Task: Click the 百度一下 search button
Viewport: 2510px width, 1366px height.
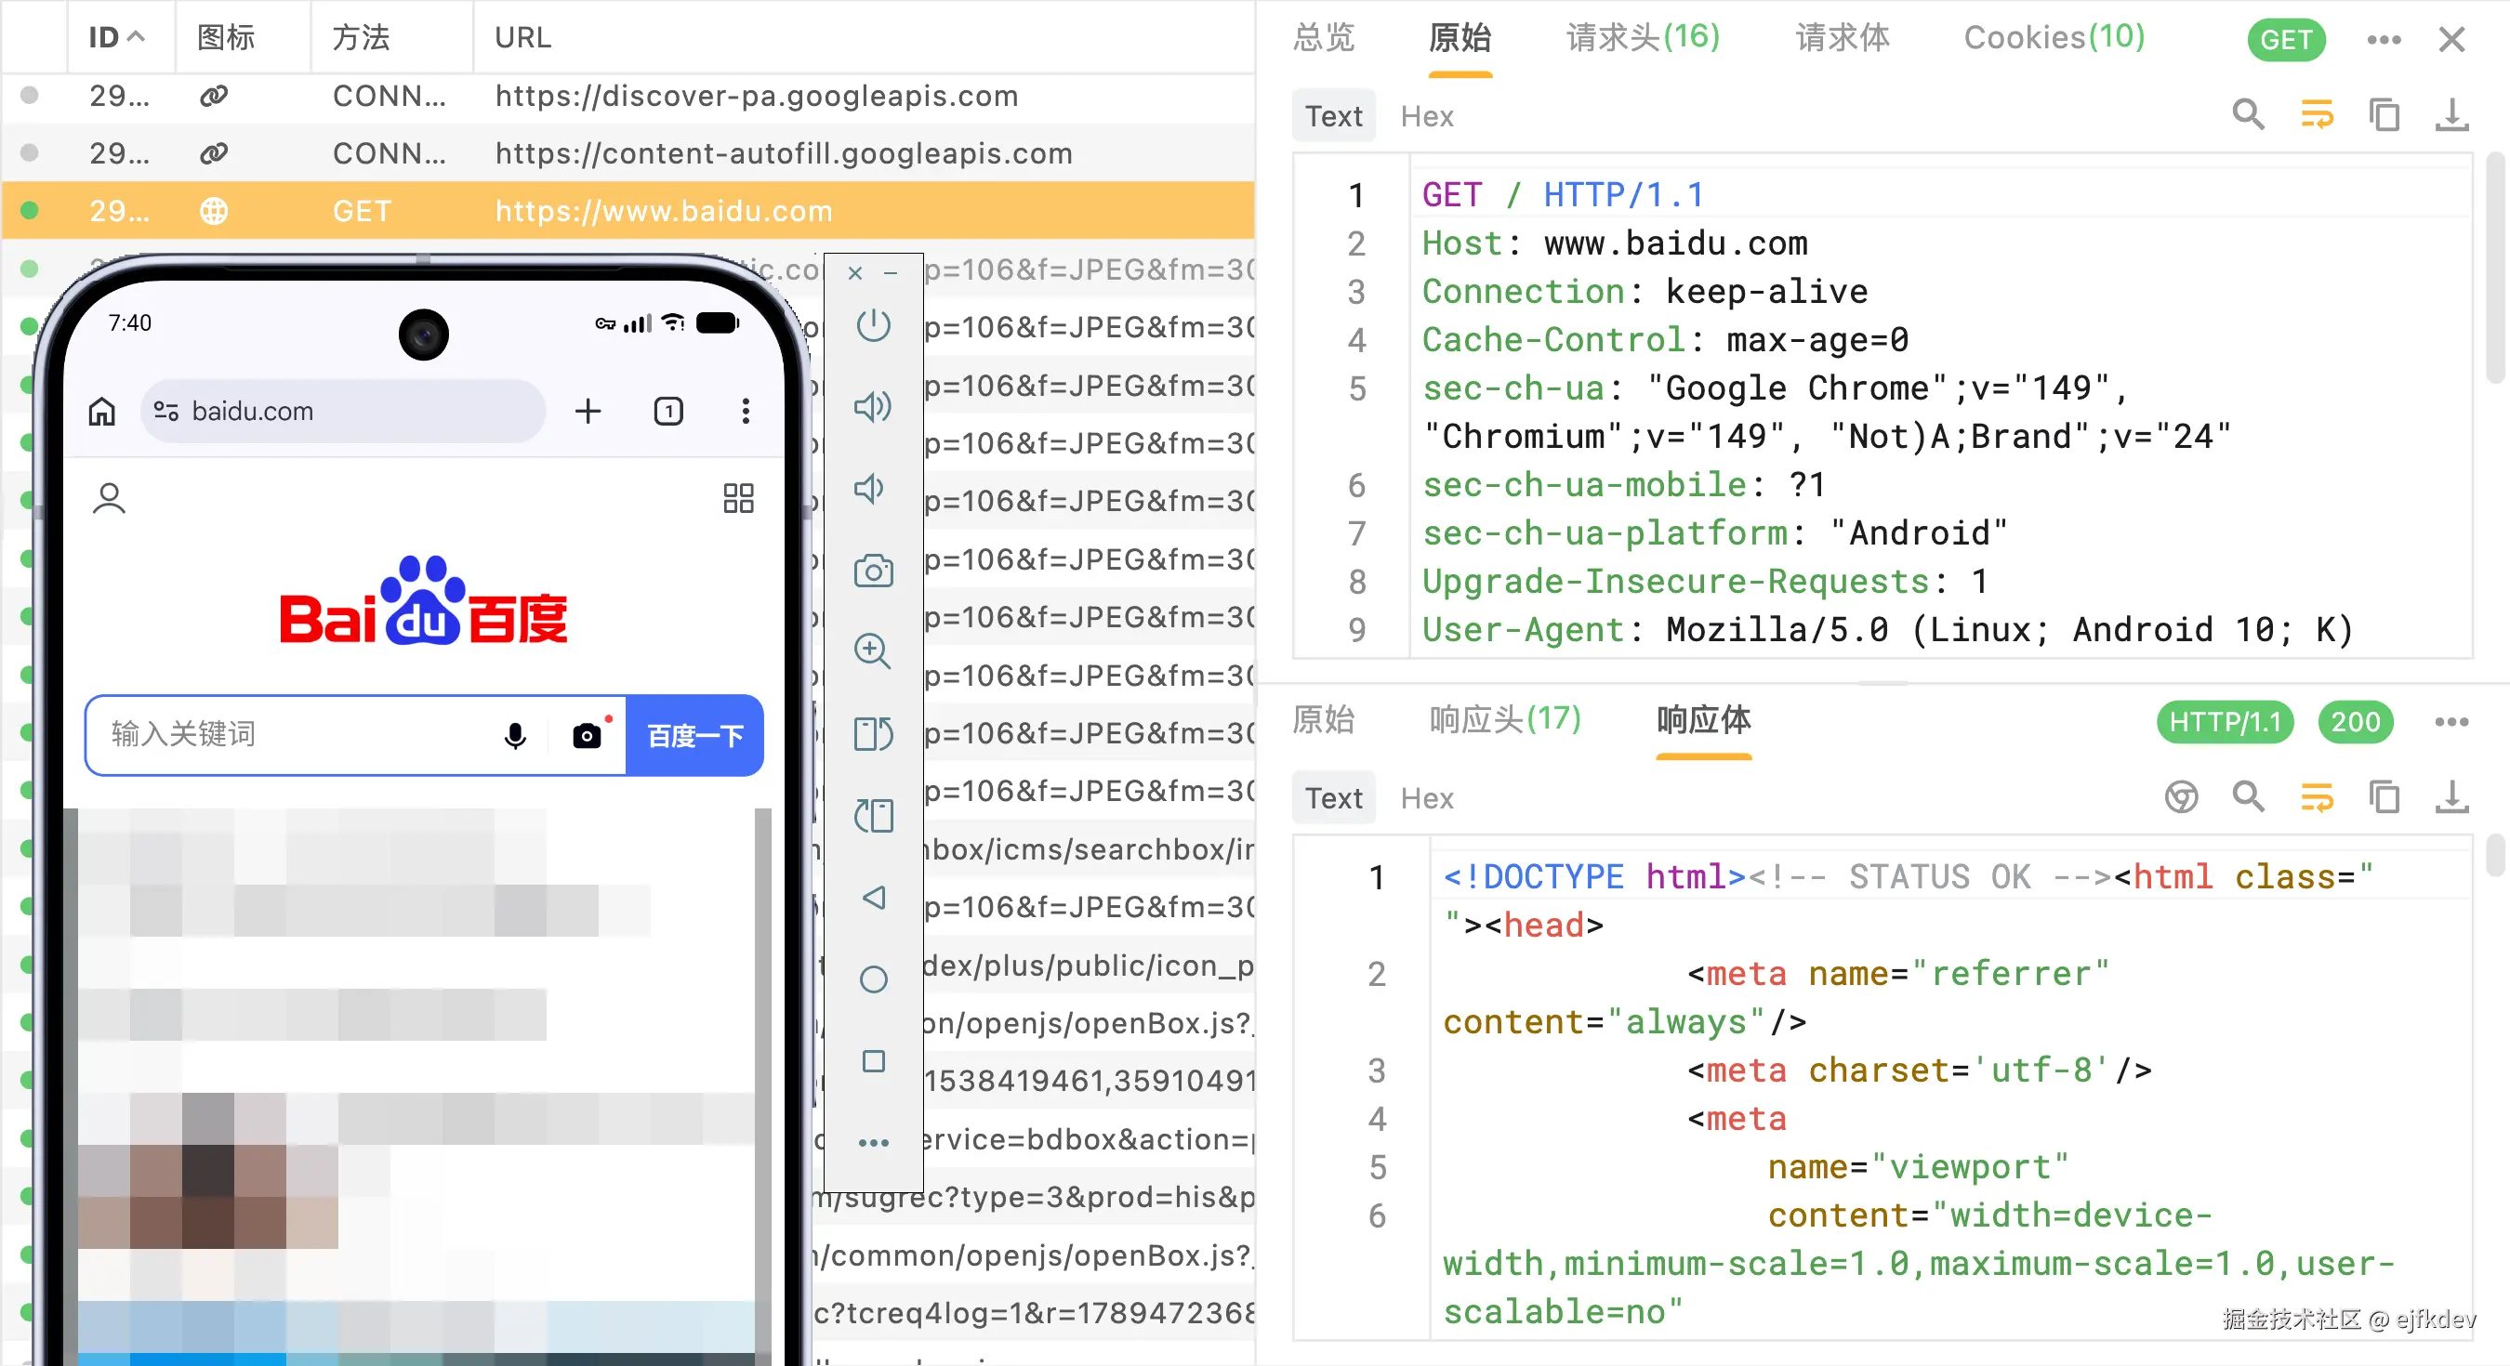Action: click(x=694, y=736)
